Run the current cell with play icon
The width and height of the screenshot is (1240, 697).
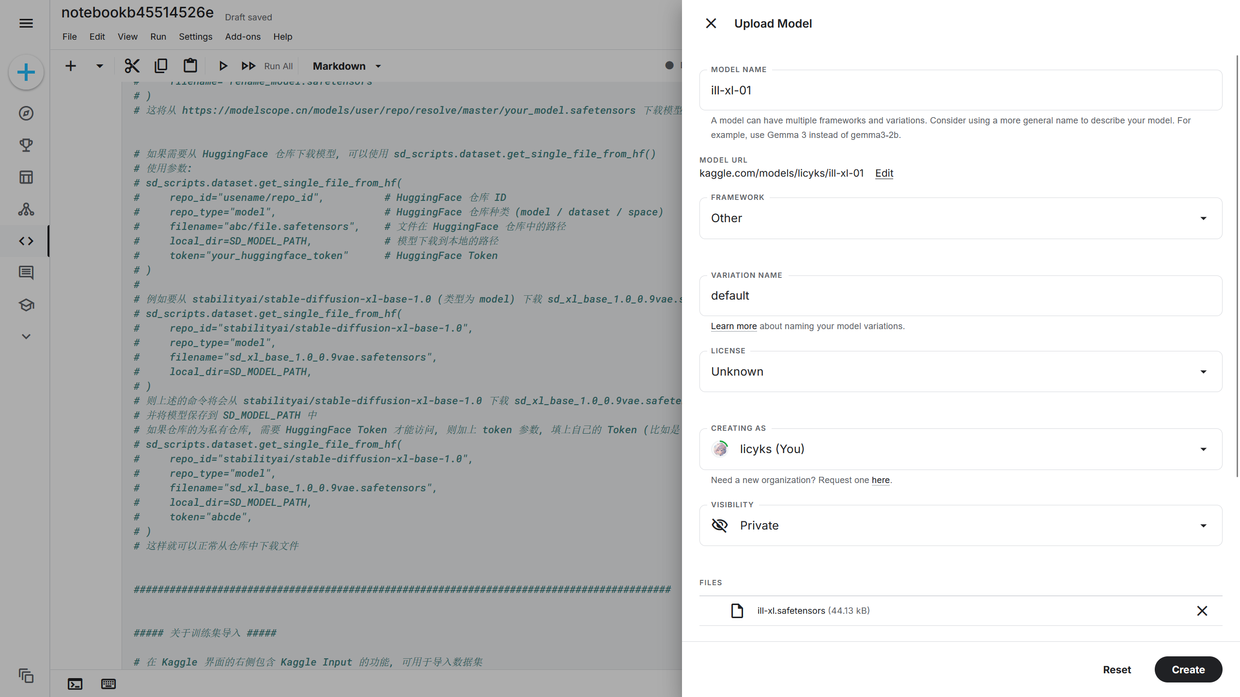[x=223, y=66]
